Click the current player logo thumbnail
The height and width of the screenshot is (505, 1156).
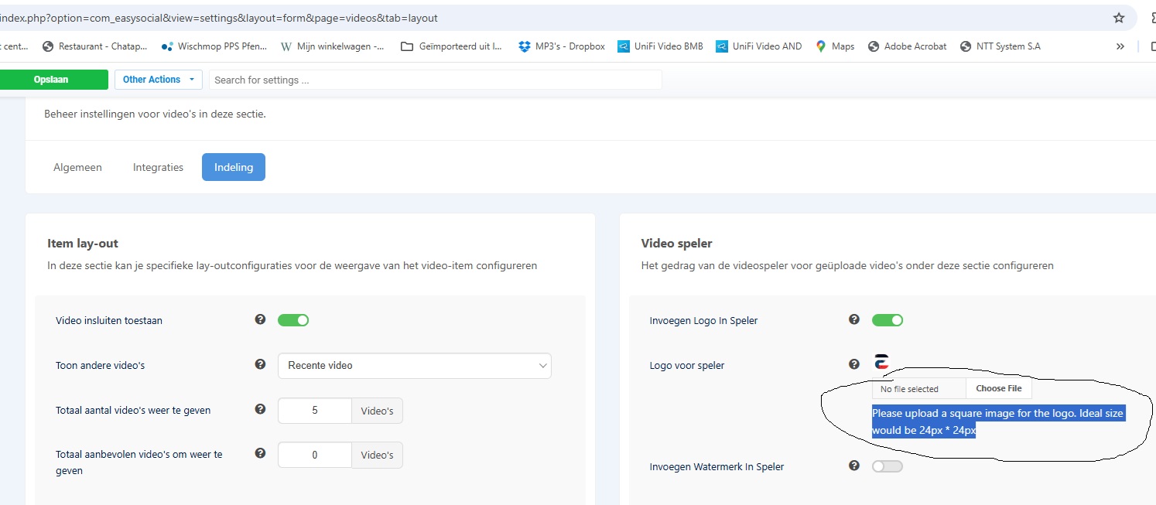[x=881, y=361]
